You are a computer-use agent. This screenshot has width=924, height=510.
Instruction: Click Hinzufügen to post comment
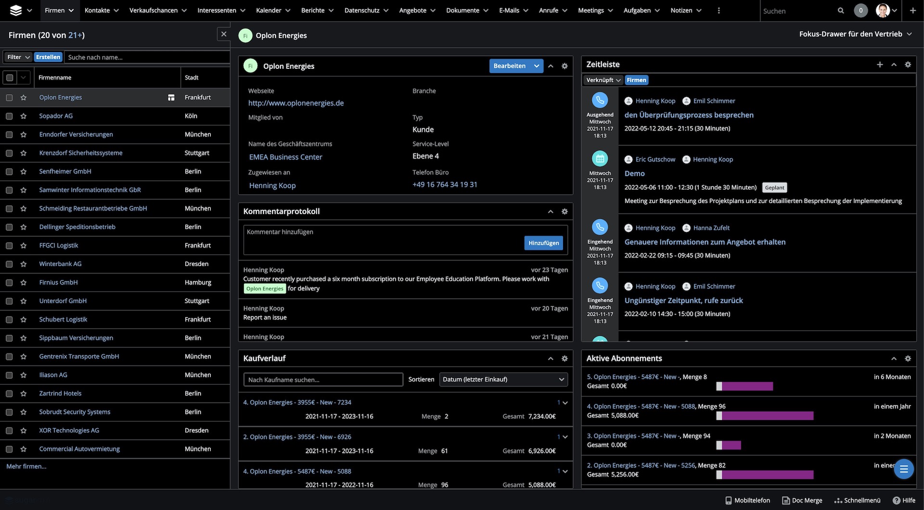point(543,243)
